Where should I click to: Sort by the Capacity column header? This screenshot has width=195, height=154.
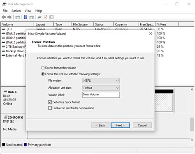click(125, 24)
